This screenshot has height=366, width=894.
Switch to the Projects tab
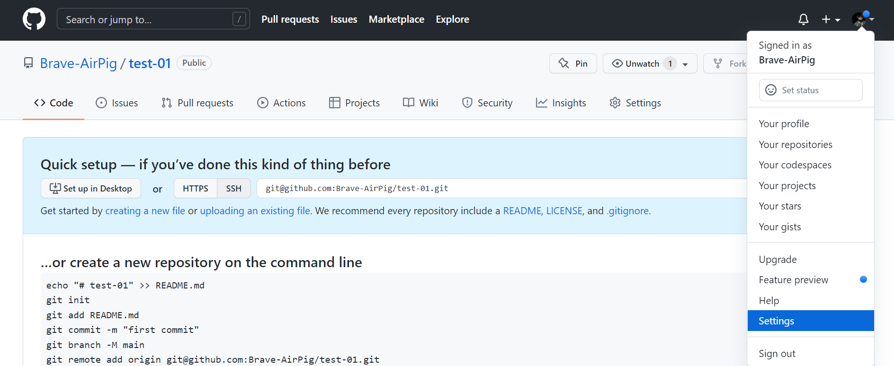coord(354,103)
